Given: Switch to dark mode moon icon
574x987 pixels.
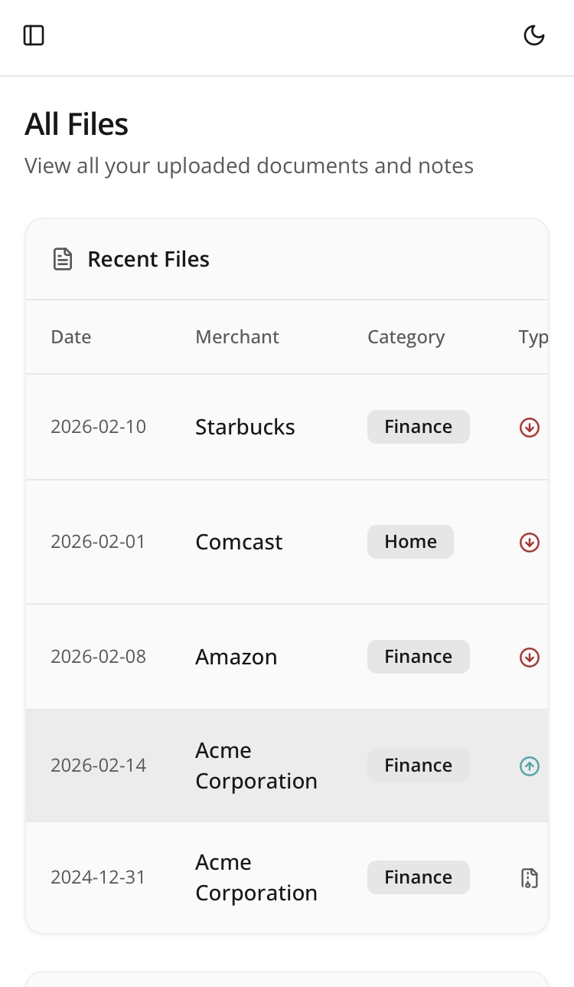Looking at the screenshot, I should click(533, 35).
